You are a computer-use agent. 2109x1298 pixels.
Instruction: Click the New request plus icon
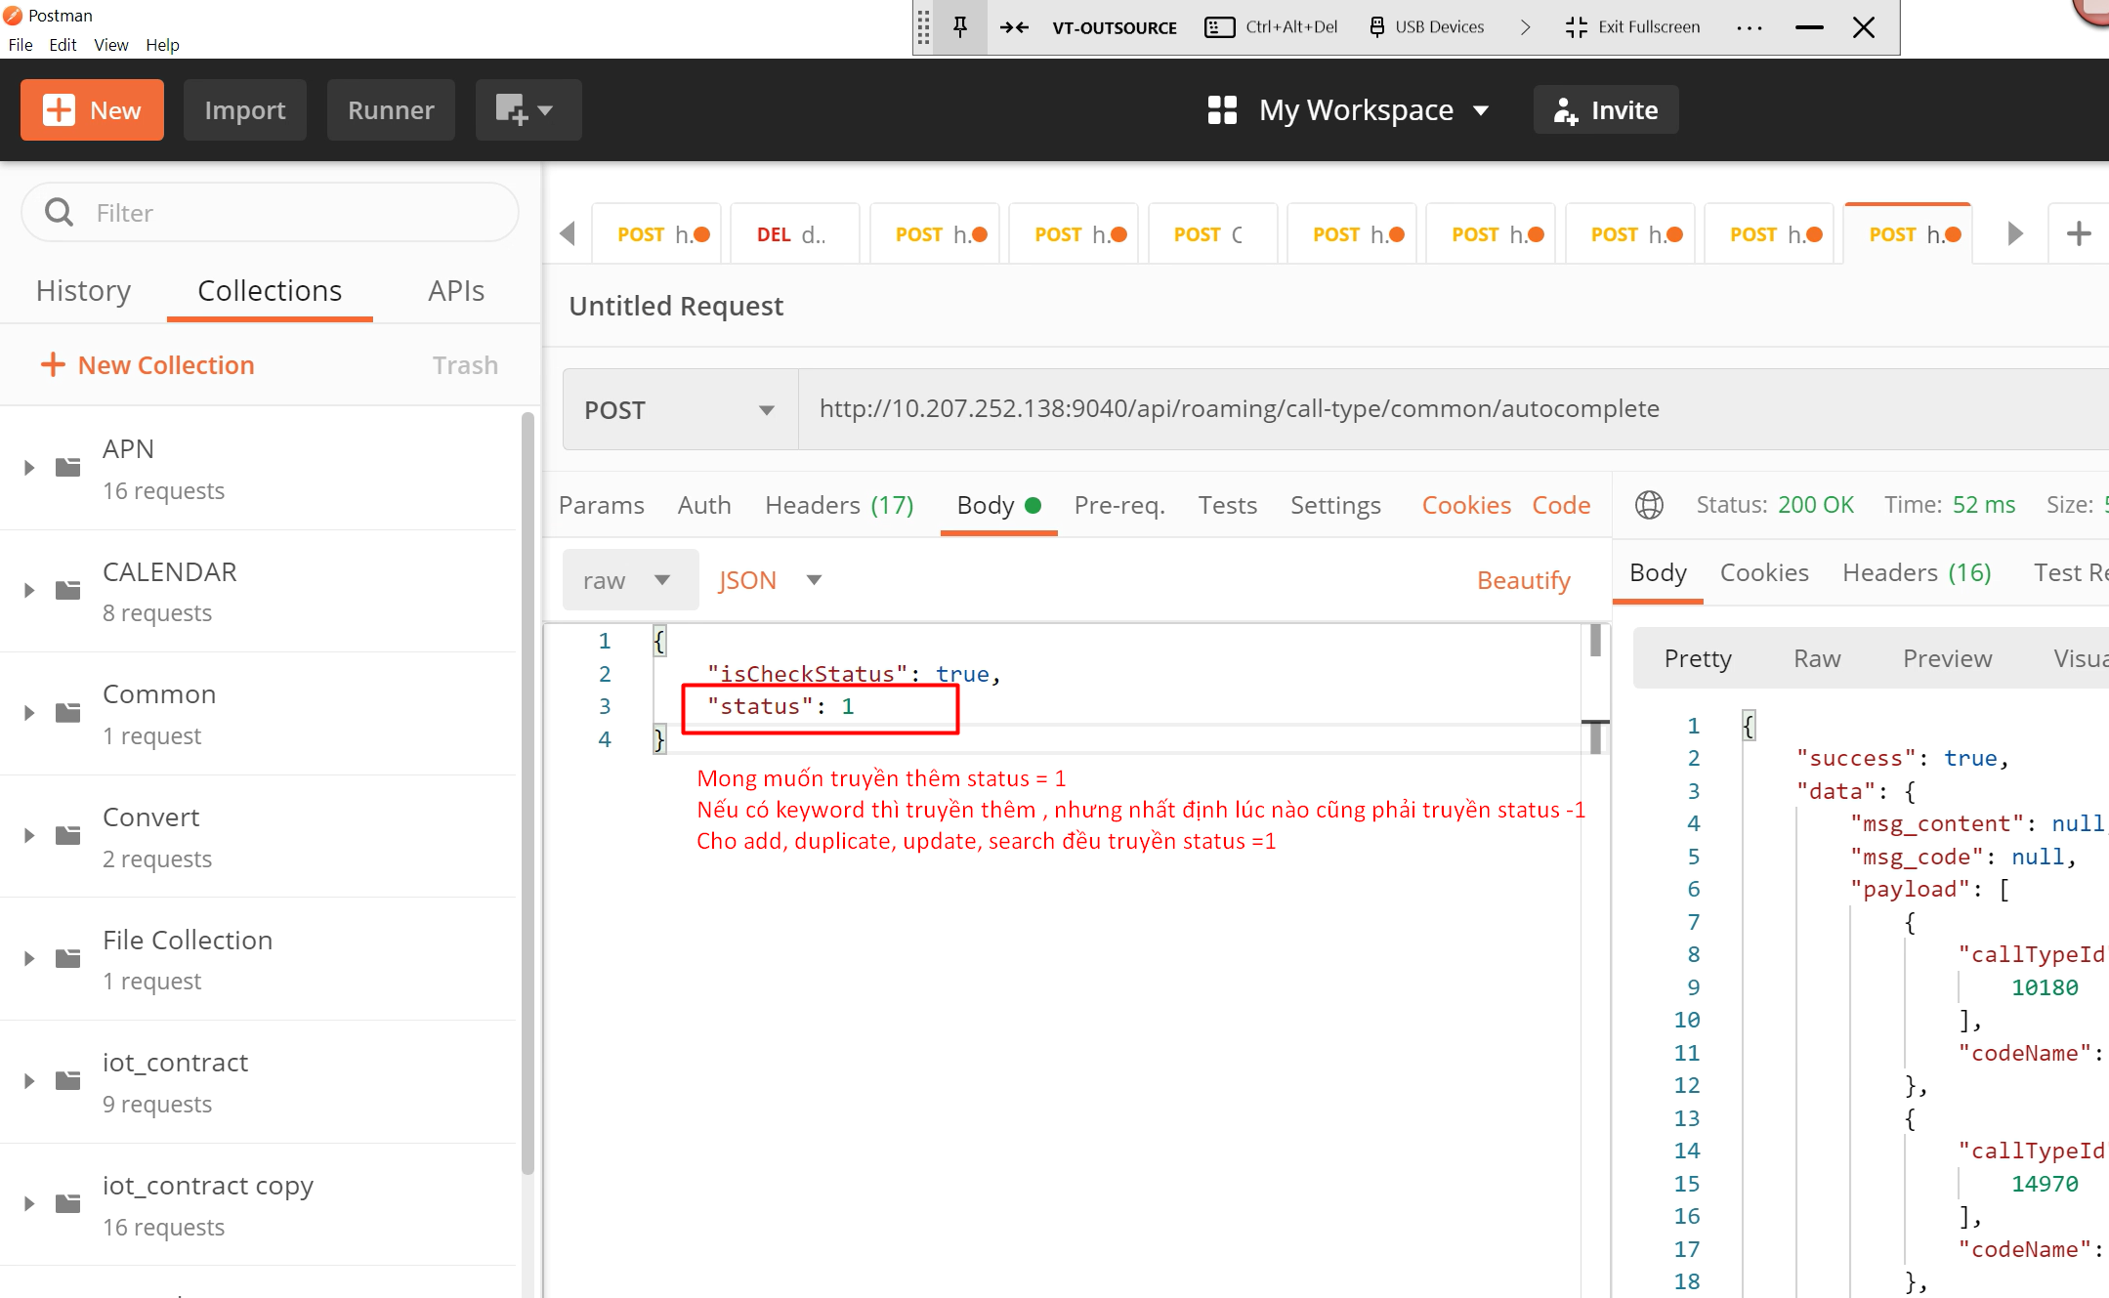click(x=59, y=109)
